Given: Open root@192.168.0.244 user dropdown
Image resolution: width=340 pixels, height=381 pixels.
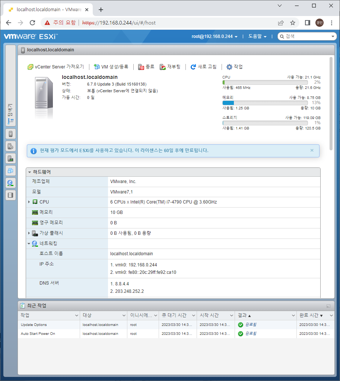Looking at the screenshot, I should click(x=215, y=36).
